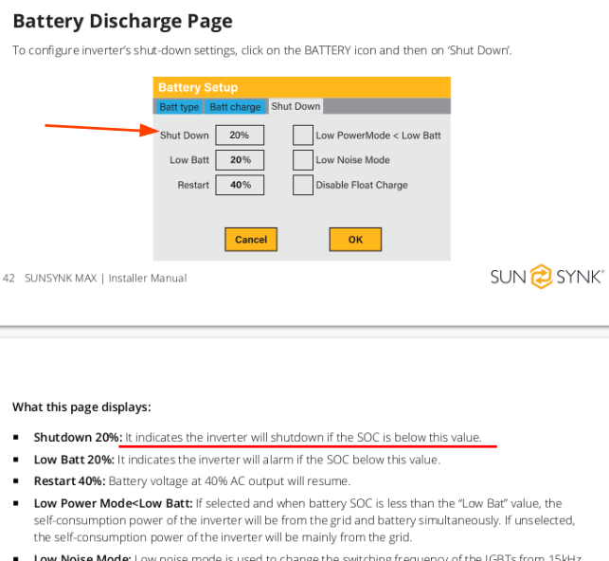The width and height of the screenshot is (609, 561).
Task: Open the Batt charge tab
Action: (x=235, y=107)
